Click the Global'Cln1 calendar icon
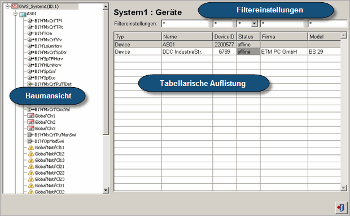 30,115
